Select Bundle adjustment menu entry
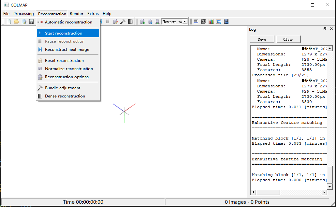The height and width of the screenshot is (207, 336). [68, 88]
